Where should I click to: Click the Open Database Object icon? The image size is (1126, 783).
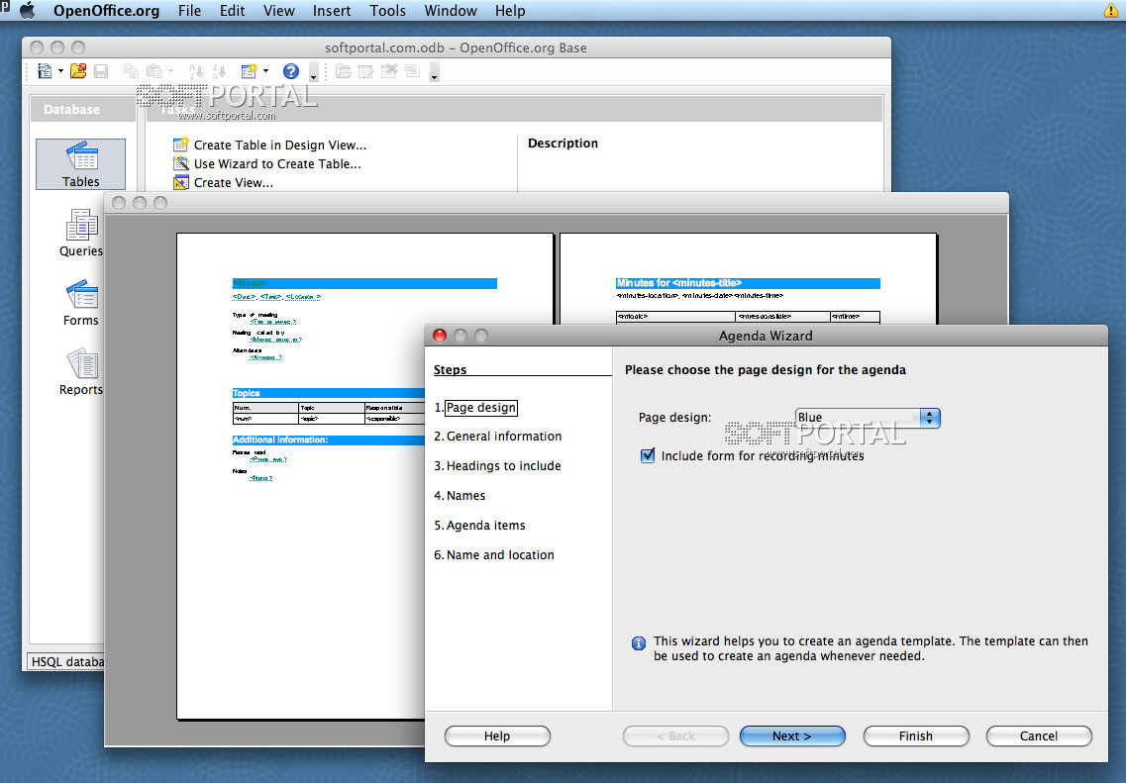coord(344,71)
